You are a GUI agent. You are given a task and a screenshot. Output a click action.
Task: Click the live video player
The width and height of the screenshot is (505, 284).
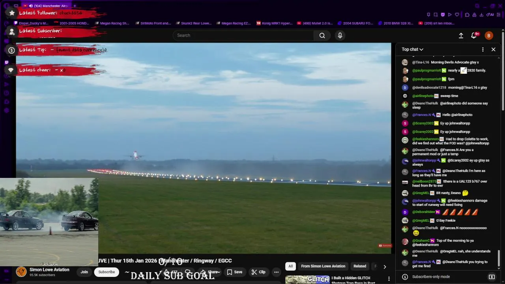(204, 148)
